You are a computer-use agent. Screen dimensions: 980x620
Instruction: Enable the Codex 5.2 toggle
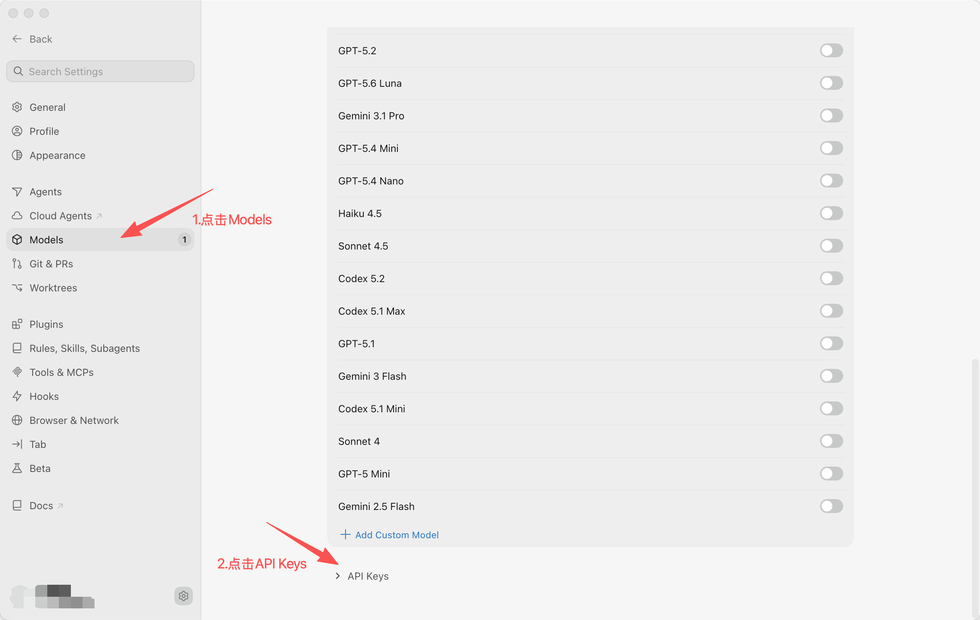point(832,279)
